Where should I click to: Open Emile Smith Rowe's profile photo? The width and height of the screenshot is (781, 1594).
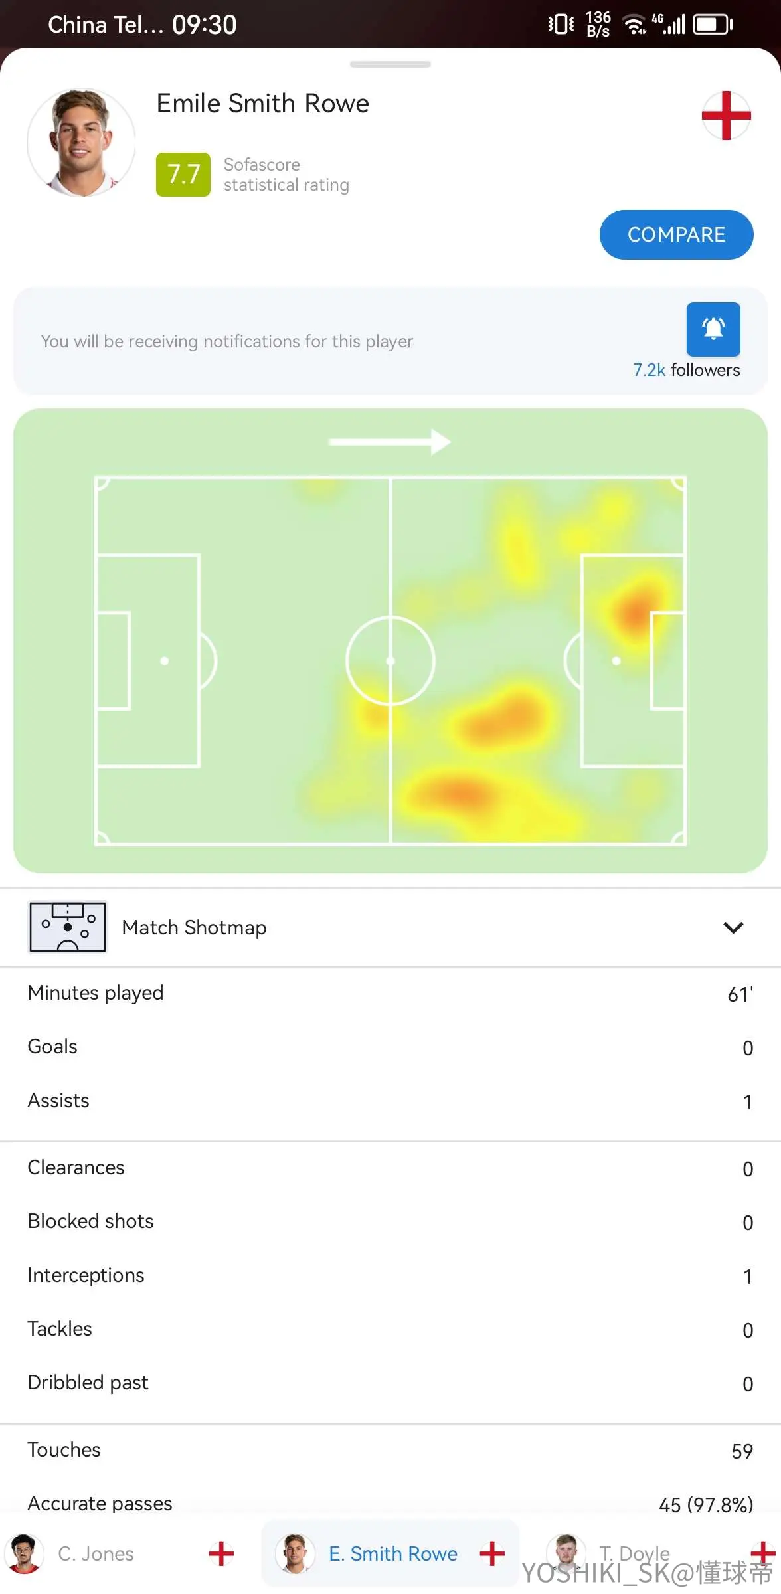81,142
